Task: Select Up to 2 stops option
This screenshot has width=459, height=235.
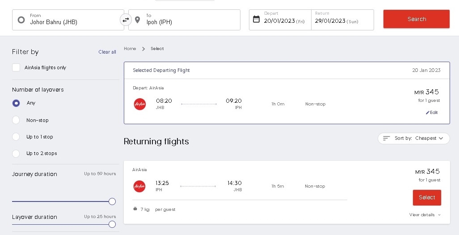Action: [16, 153]
